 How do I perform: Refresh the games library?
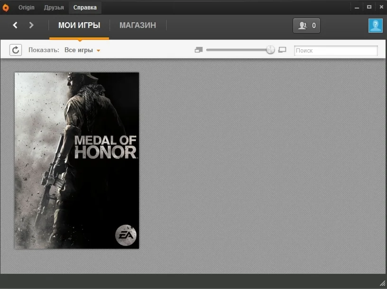click(16, 50)
